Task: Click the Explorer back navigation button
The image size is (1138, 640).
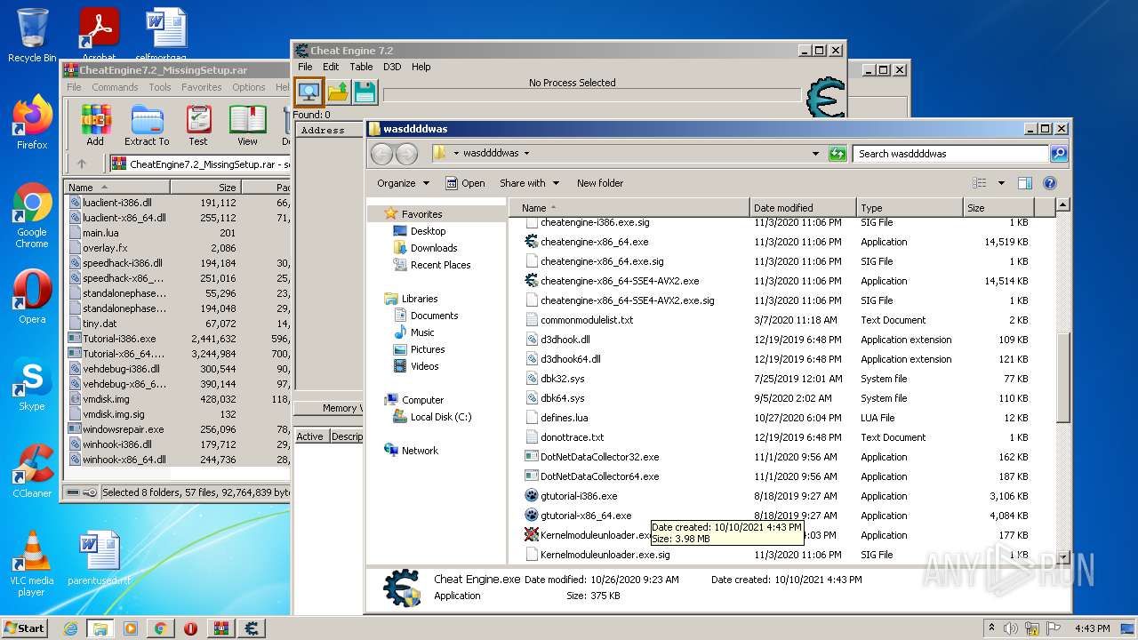Action: point(382,154)
